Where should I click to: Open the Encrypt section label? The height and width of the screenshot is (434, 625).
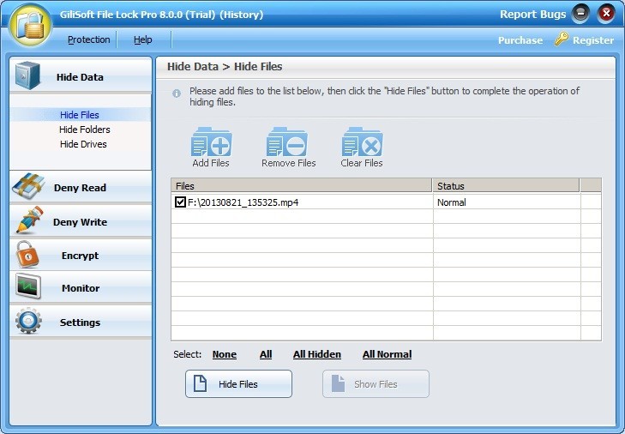(80, 256)
